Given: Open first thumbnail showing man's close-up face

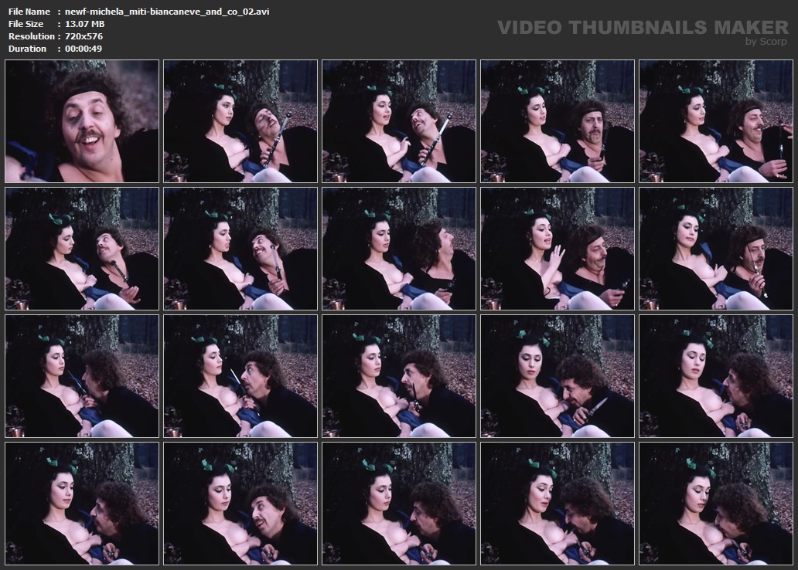Looking at the screenshot, I should pos(82,121).
